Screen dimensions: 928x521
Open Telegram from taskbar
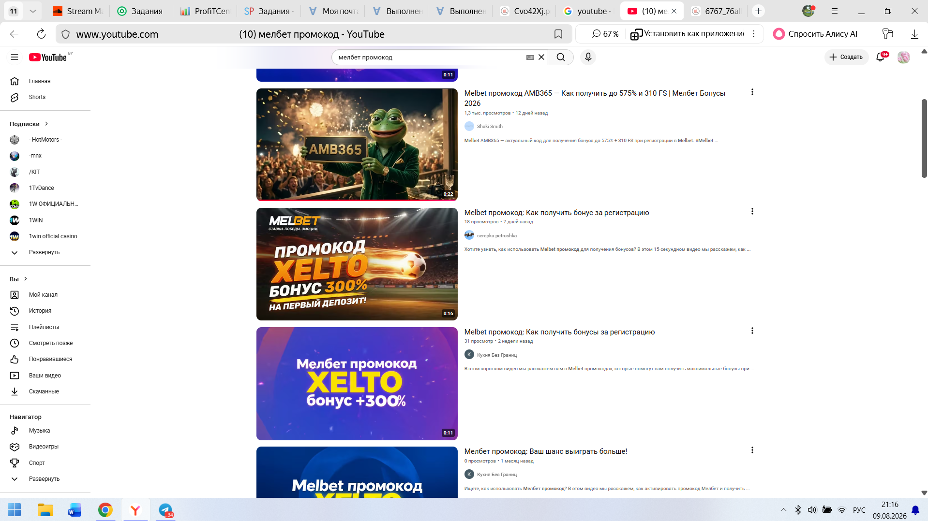pos(165,510)
